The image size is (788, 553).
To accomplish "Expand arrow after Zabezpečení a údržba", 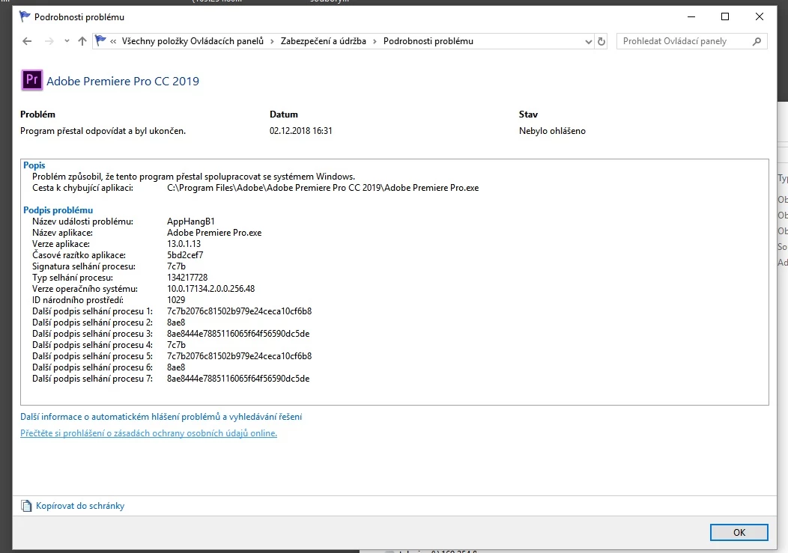I will click(375, 41).
